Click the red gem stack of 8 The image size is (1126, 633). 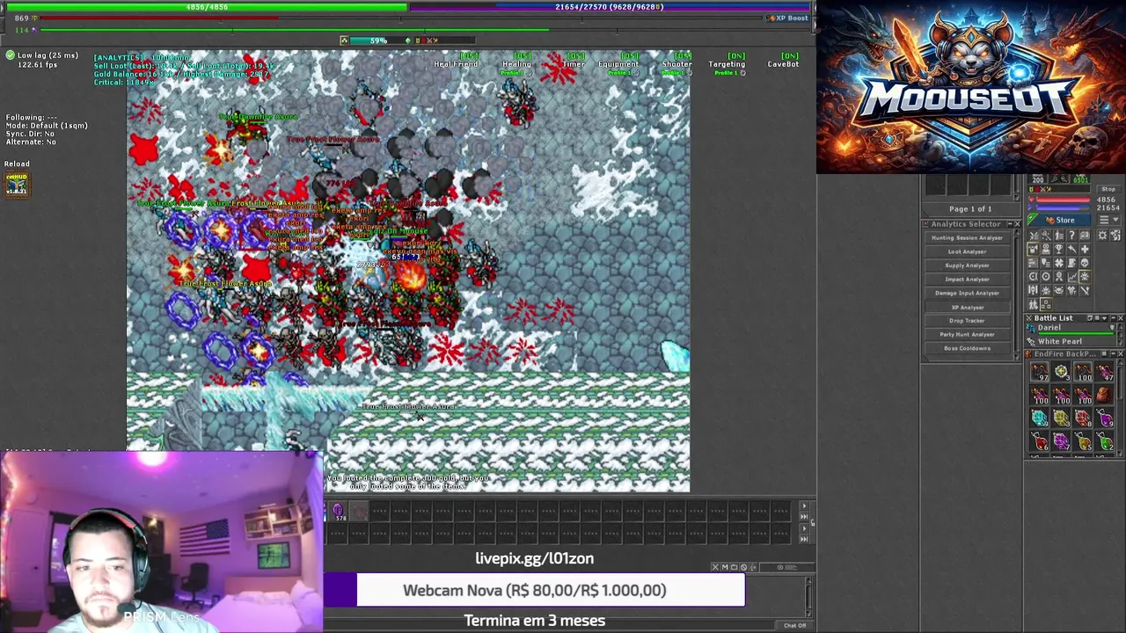[x=1083, y=418]
